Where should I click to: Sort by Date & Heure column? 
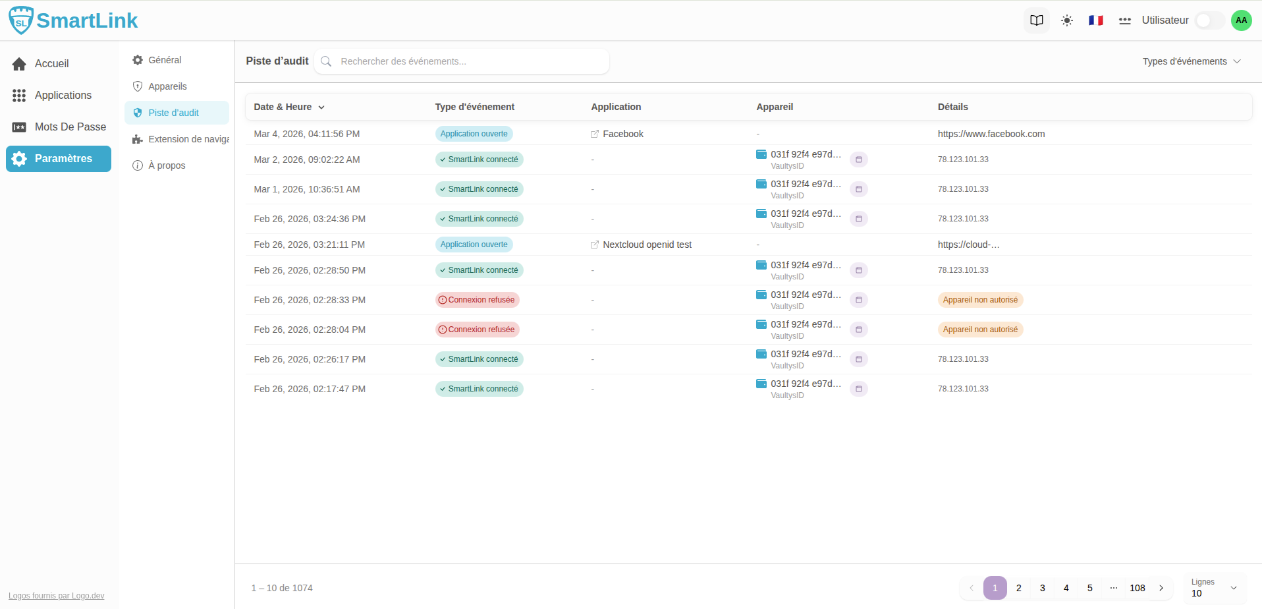[289, 107]
